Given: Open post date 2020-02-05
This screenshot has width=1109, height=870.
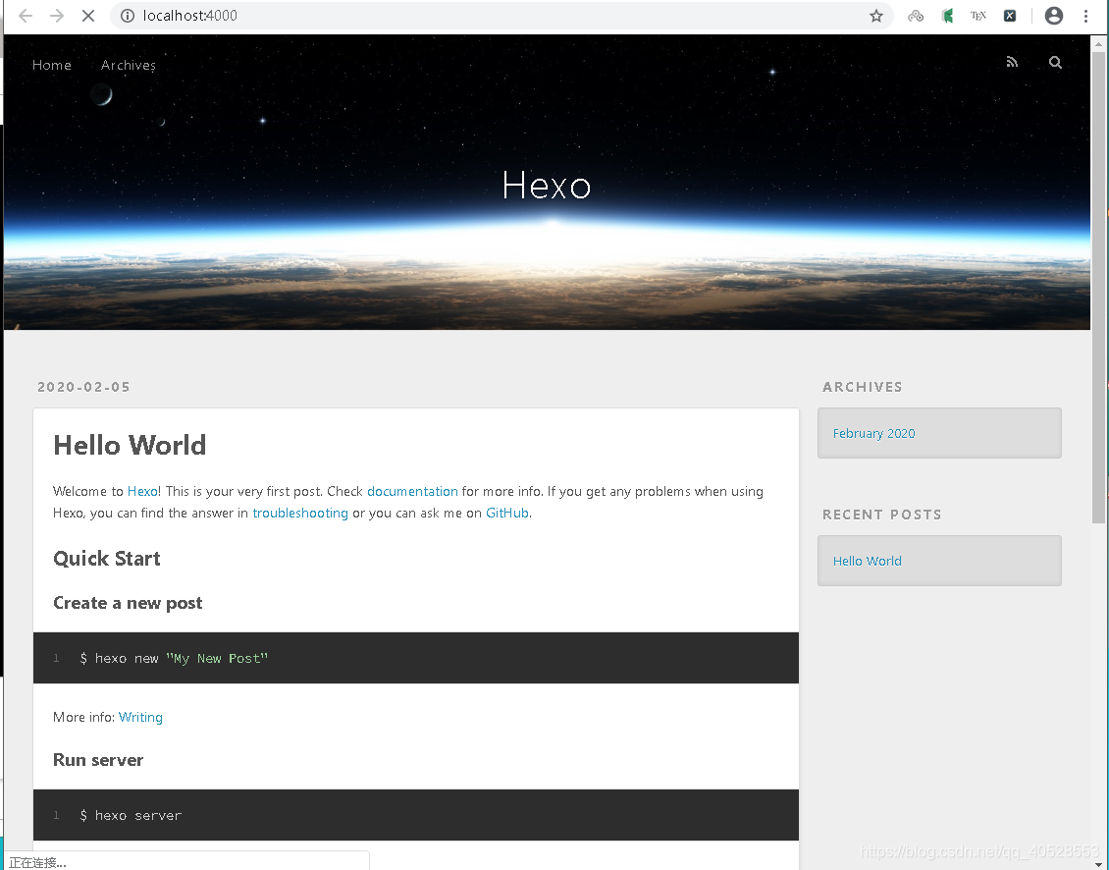Looking at the screenshot, I should point(83,387).
